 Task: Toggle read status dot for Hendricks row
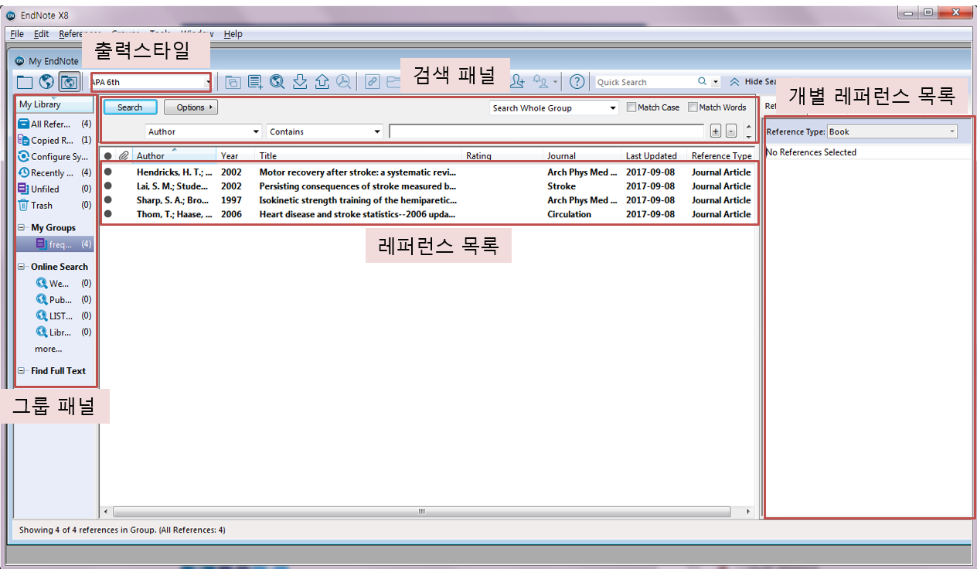coord(108,172)
